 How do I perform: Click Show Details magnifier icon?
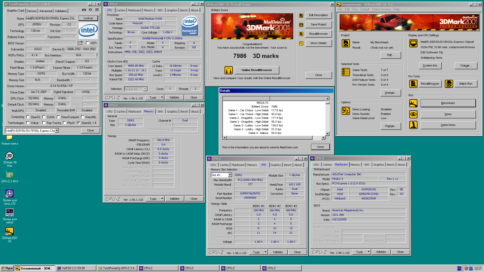301,43
